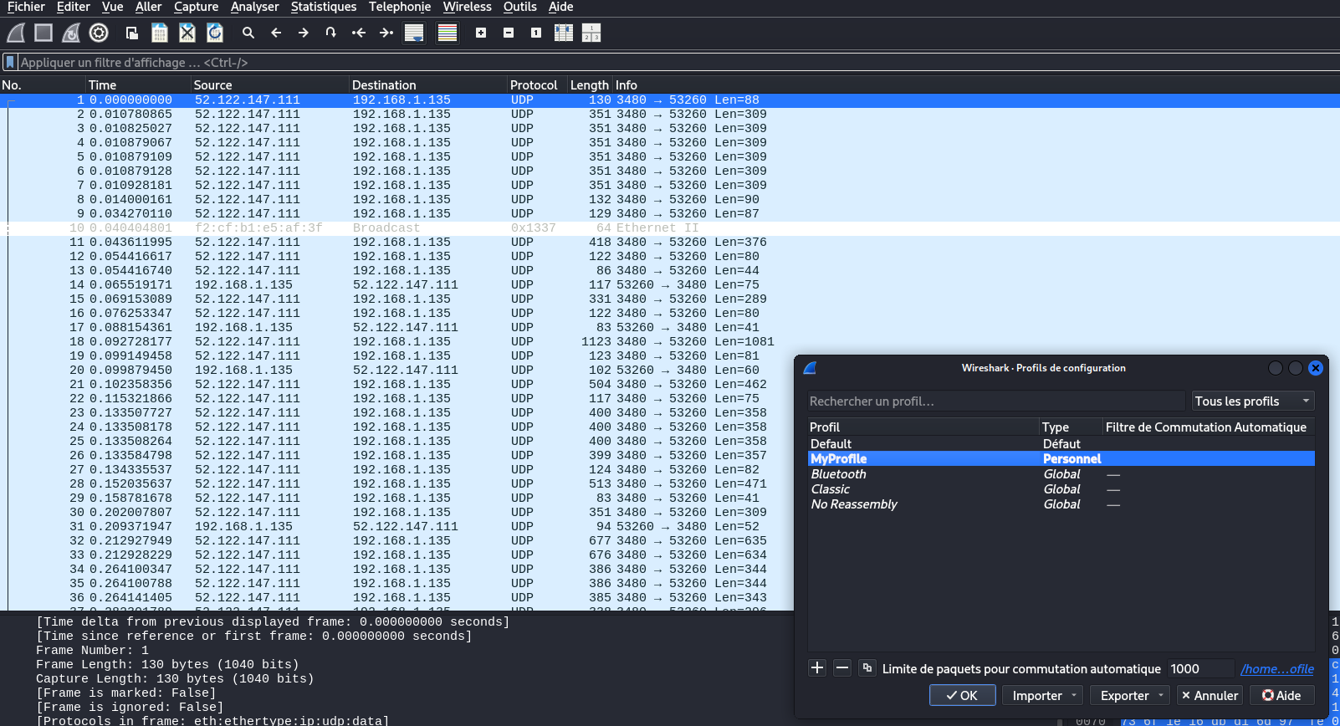1340x726 pixels.
Task: Open the Fichier menu
Action: pos(26,7)
